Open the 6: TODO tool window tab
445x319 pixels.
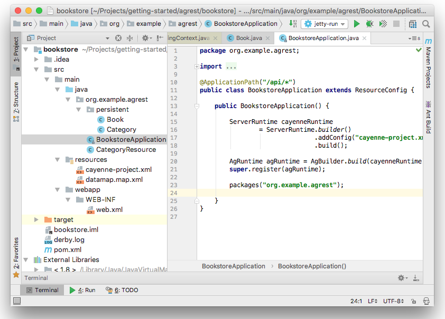tap(122, 290)
